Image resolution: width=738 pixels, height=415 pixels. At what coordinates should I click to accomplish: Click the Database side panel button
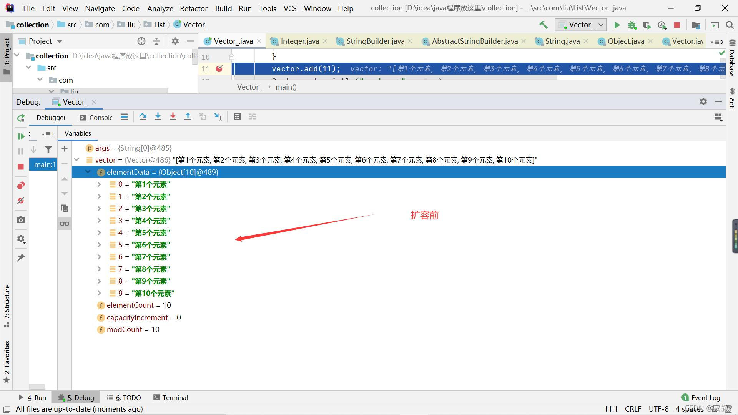pos(732,58)
